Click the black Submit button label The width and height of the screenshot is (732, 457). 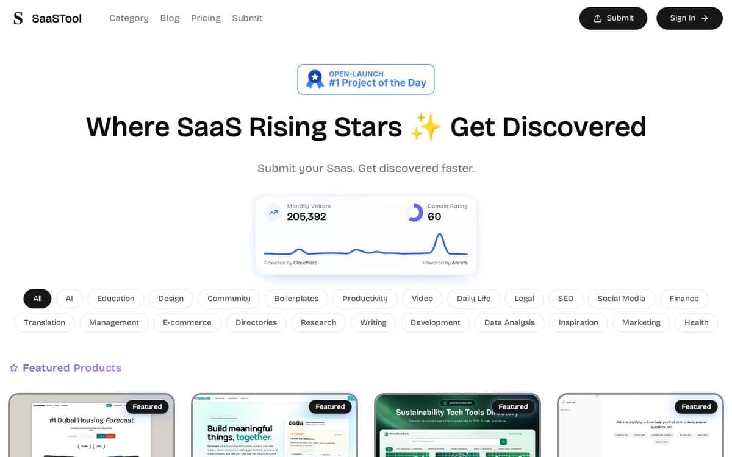point(620,18)
